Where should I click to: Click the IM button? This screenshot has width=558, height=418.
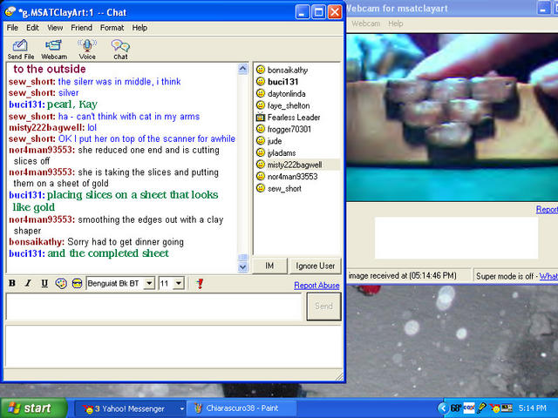point(269,266)
